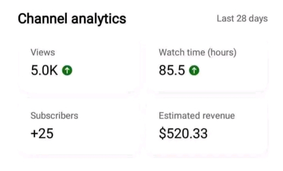This screenshot has width=283, height=171.
Task: Click the "(hours)" text in Watch time
Action: 222,52
